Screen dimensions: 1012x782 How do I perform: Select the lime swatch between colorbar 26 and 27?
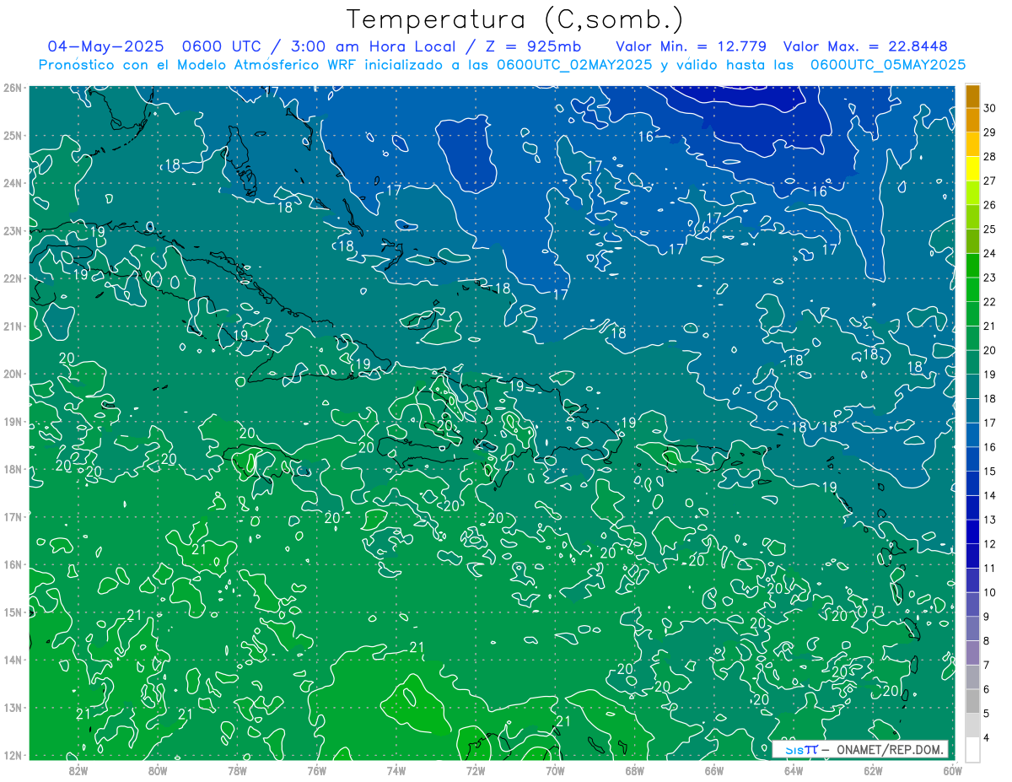pyautogui.click(x=972, y=193)
